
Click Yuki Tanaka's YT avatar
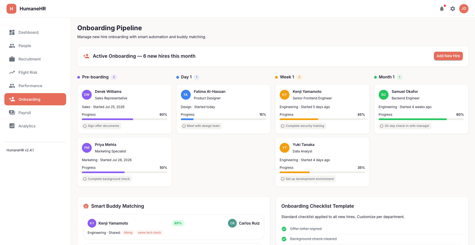coord(285,148)
